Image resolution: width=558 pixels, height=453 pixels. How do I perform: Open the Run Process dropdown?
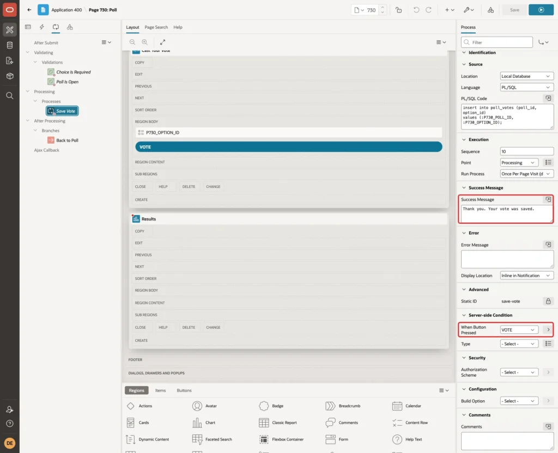coord(527,174)
